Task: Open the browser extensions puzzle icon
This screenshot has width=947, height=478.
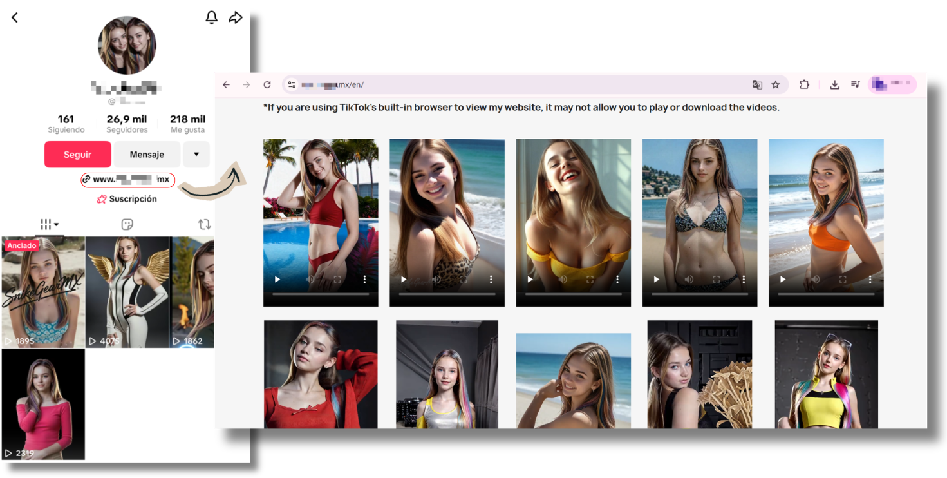Action: 804,84
